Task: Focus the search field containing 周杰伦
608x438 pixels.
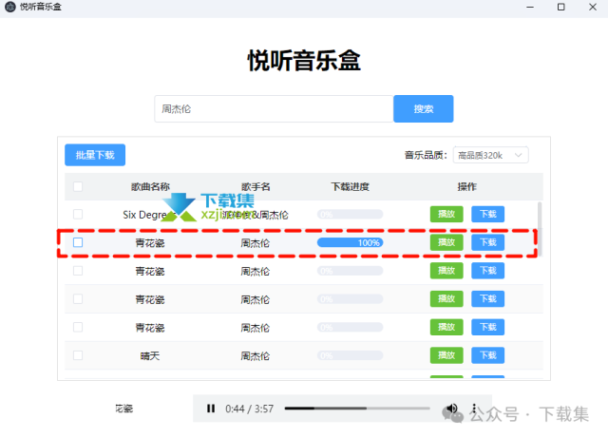Action: [x=274, y=108]
